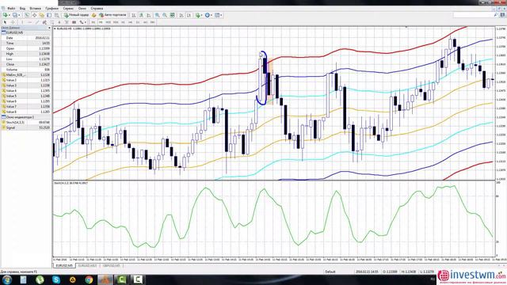Select the crosshair tool
This screenshot has height=285, width=507.
click(13, 22)
